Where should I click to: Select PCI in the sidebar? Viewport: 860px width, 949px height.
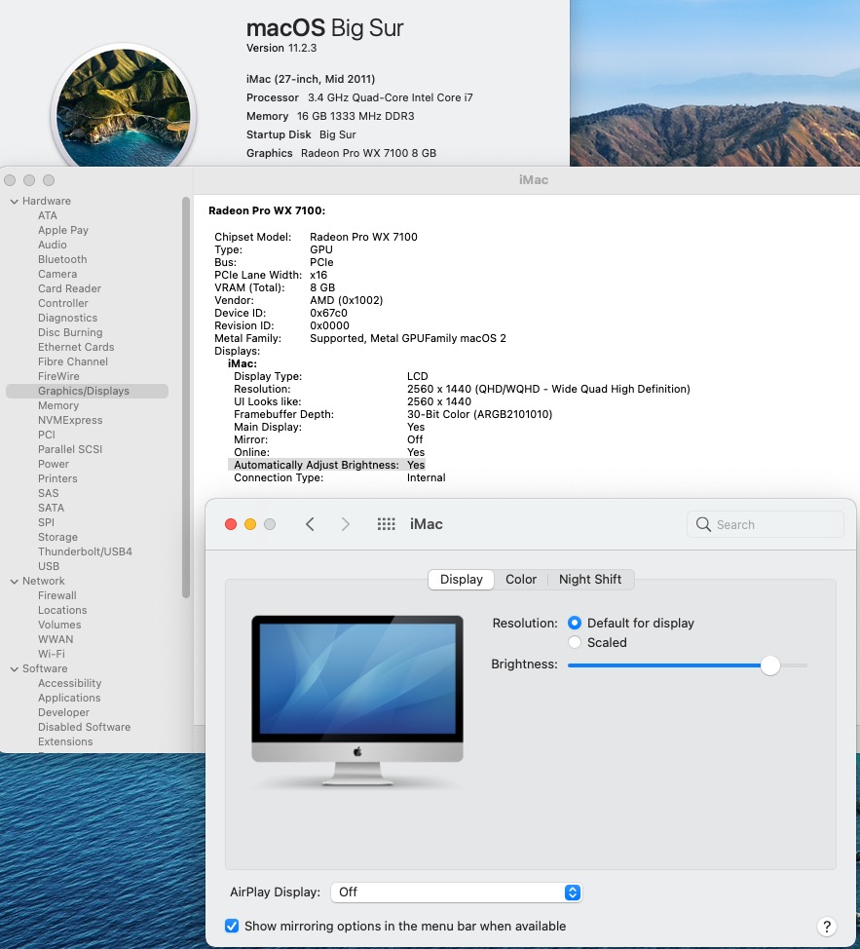pyautogui.click(x=47, y=435)
